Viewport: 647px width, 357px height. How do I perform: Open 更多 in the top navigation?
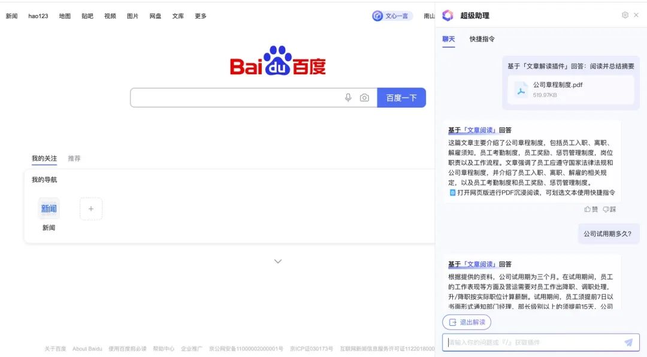[201, 16]
